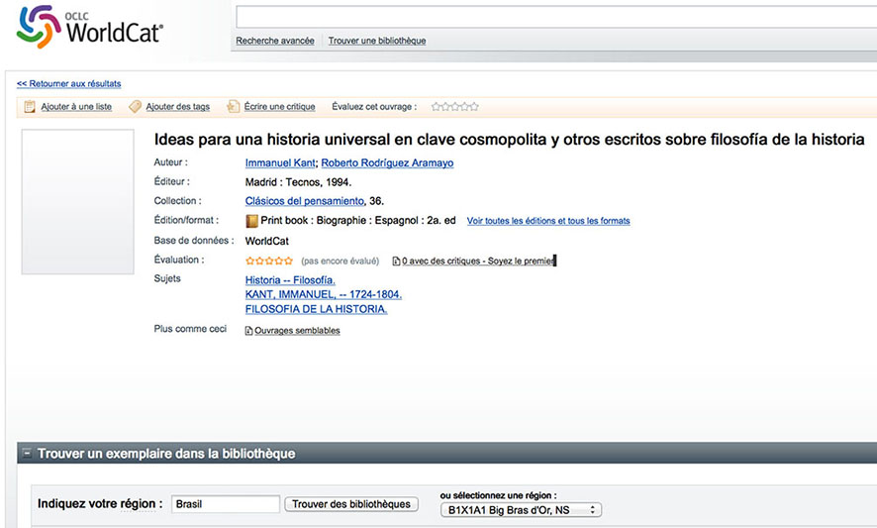Rate the work using the Évaluez cet ouvrage stars
Screen dimensions: 877x528
click(x=454, y=106)
